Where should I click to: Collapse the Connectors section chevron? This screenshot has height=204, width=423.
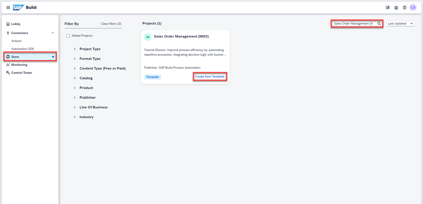pos(53,33)
